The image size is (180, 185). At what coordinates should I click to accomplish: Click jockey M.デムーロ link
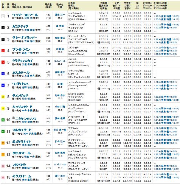coord(60,165)
